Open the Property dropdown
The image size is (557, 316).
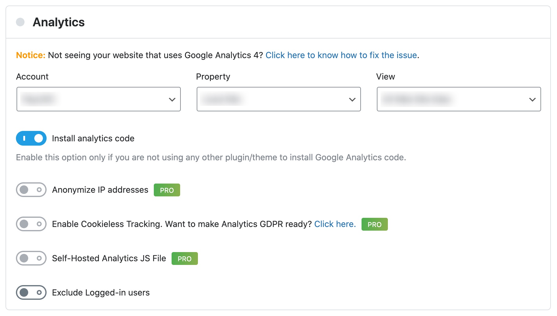tap(279, 99)
